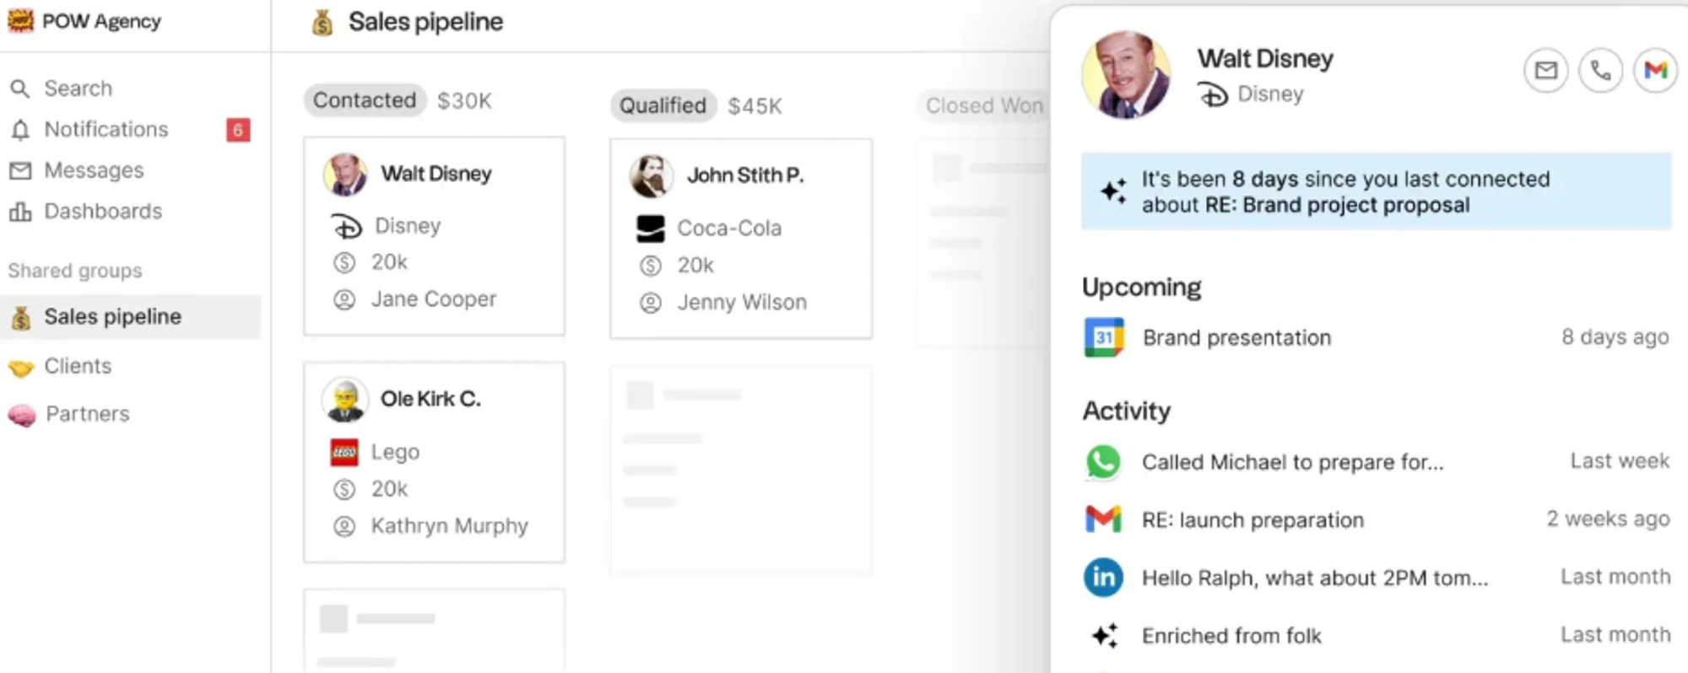The height and width of the screenshot is (673, 1688).
Task: Open the Ole Kirk C. deal card title
Action: click(430, 399)
